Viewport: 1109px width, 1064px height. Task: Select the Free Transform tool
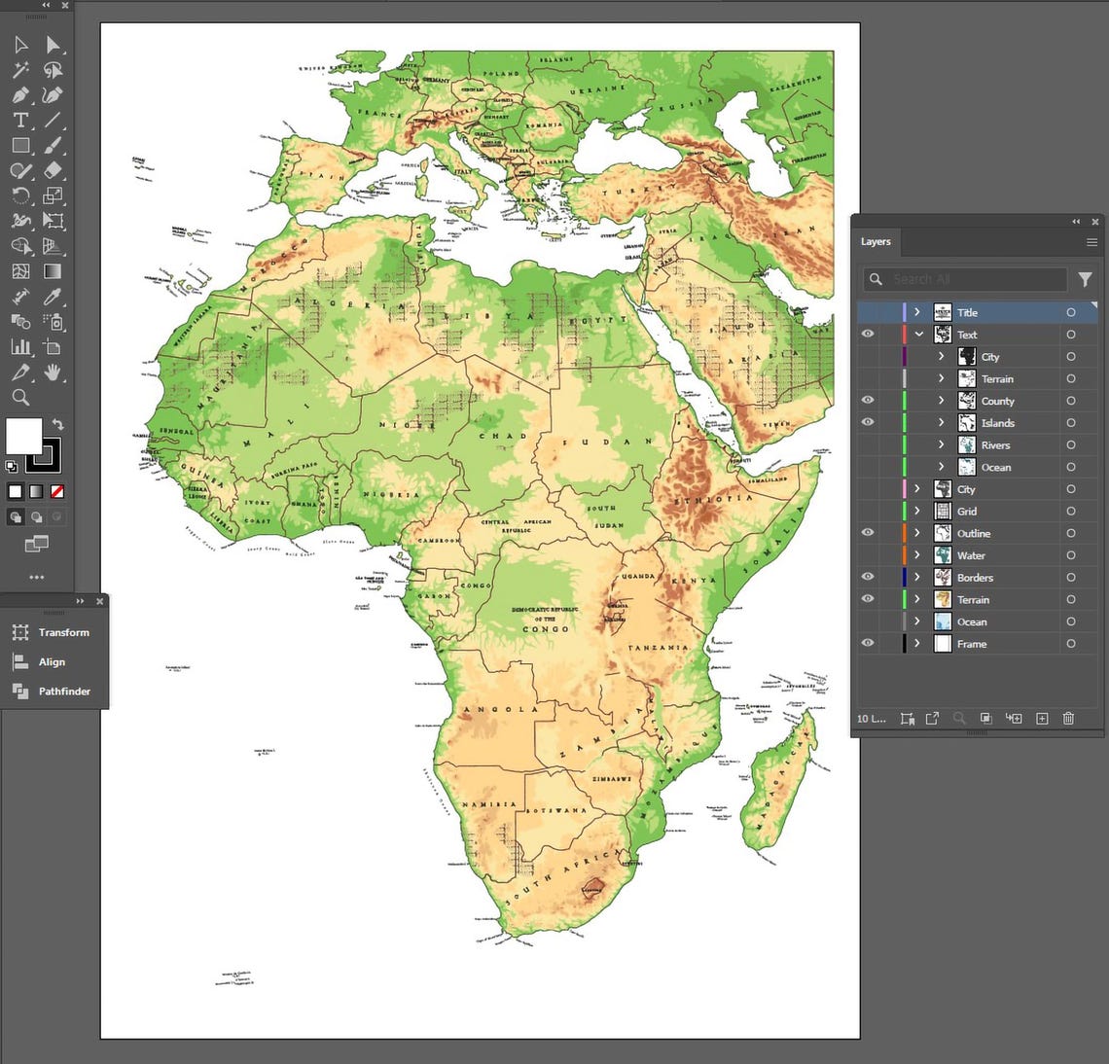(x=54, y=221)
